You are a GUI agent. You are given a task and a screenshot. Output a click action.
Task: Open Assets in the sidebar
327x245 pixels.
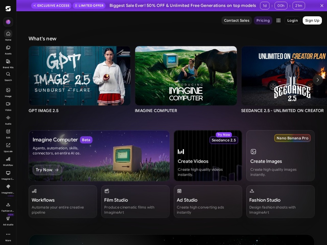(x=8, y=50)
